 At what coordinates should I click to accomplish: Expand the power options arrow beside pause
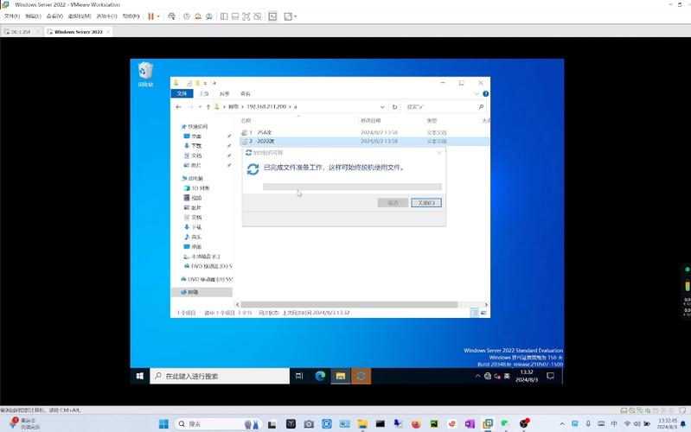coord(158,16)
